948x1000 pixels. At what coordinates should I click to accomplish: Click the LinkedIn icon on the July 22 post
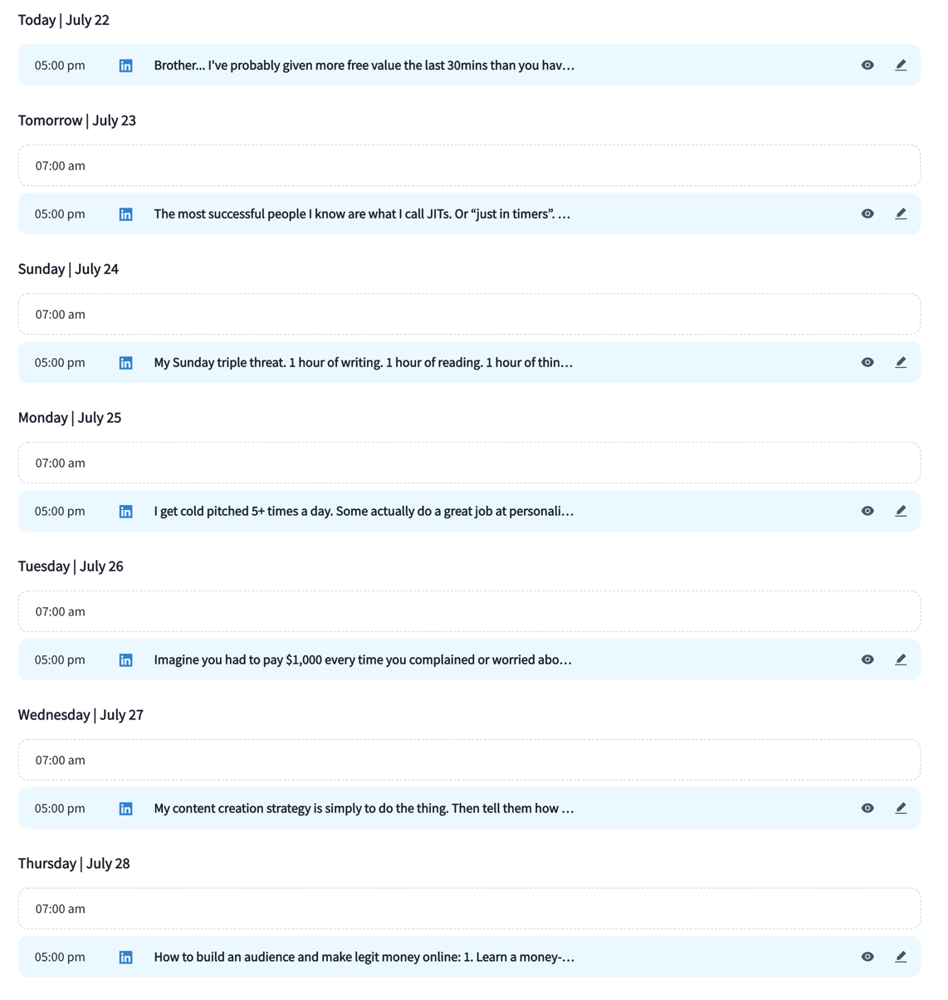tap(125, 66)
